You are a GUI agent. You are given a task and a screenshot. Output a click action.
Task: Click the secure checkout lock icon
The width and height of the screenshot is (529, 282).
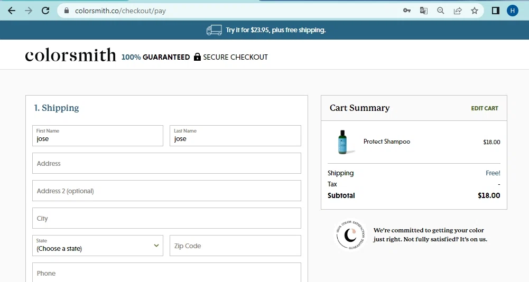click(197, 57)
